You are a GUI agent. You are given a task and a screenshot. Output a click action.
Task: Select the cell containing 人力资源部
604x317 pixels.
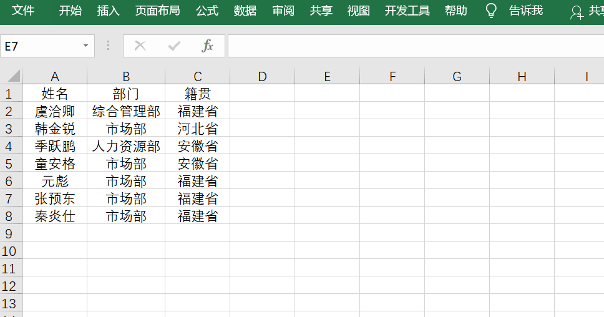(x=126, y=146)
